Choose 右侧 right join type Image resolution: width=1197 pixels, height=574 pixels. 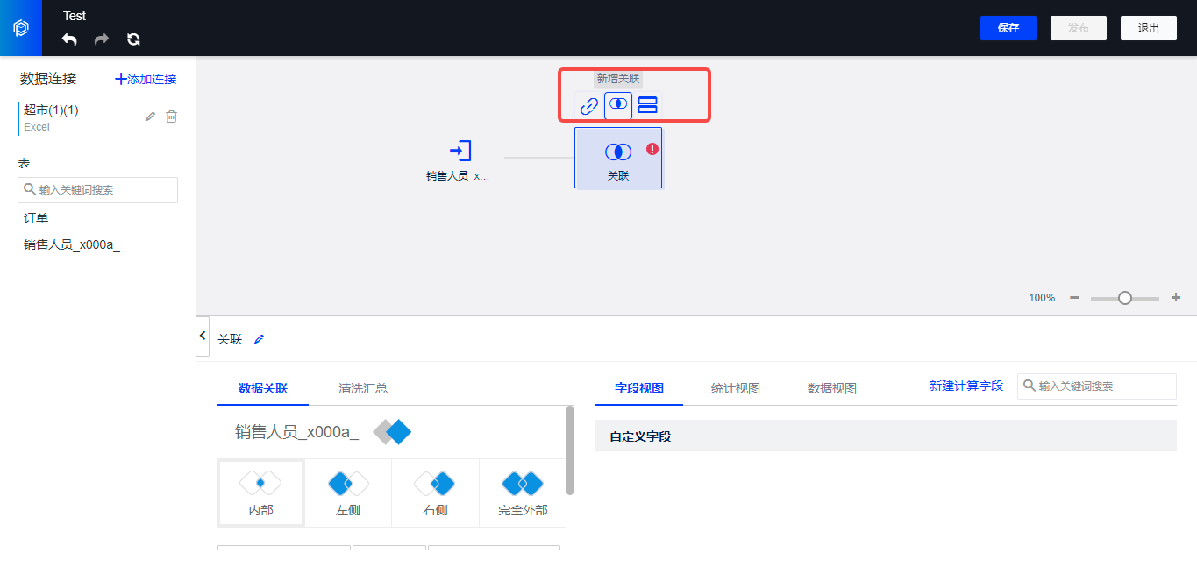[436, 493]
